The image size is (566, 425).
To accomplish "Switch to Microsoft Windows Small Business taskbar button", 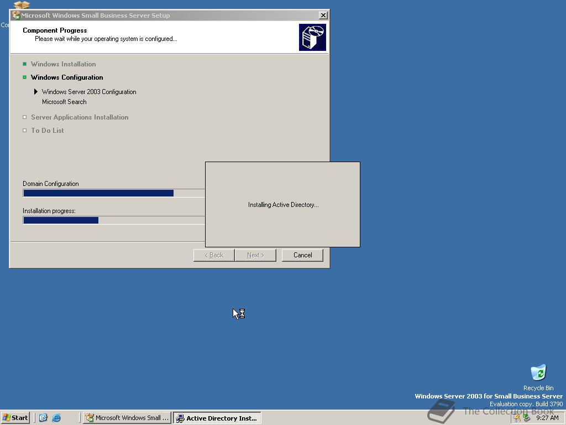I will pos(127,418).
